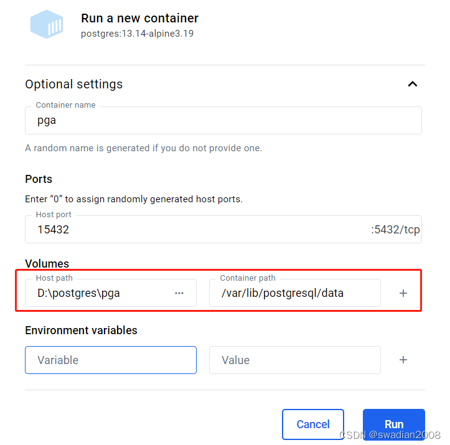The height and width of the screenshot is (445, 450).
Task: Select the Host path input field
Action: coord(100,293)
